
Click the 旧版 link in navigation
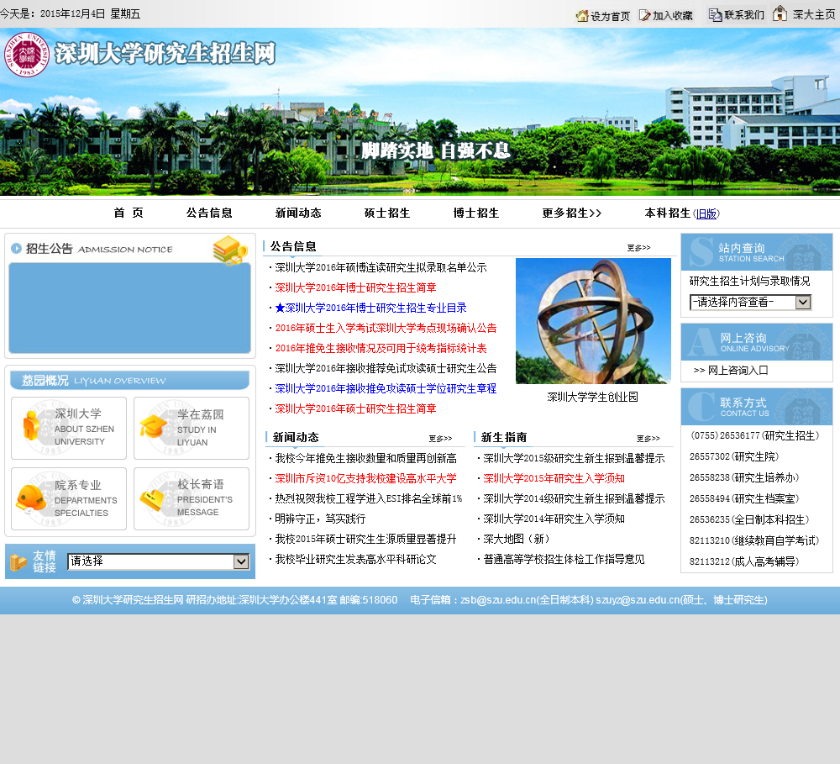pyautogui.click(x=706, y=214)
